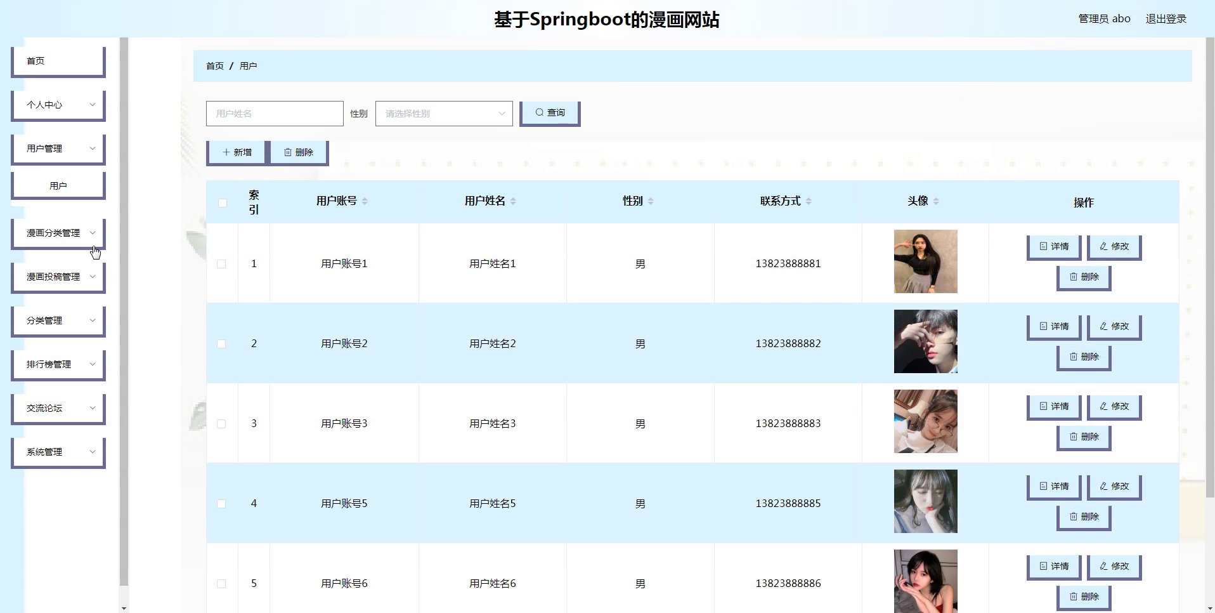
Task: Click 新增 add button
Action: [x=237, y=153]
